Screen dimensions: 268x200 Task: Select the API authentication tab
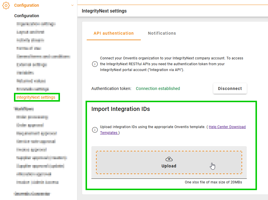point(113,33)
